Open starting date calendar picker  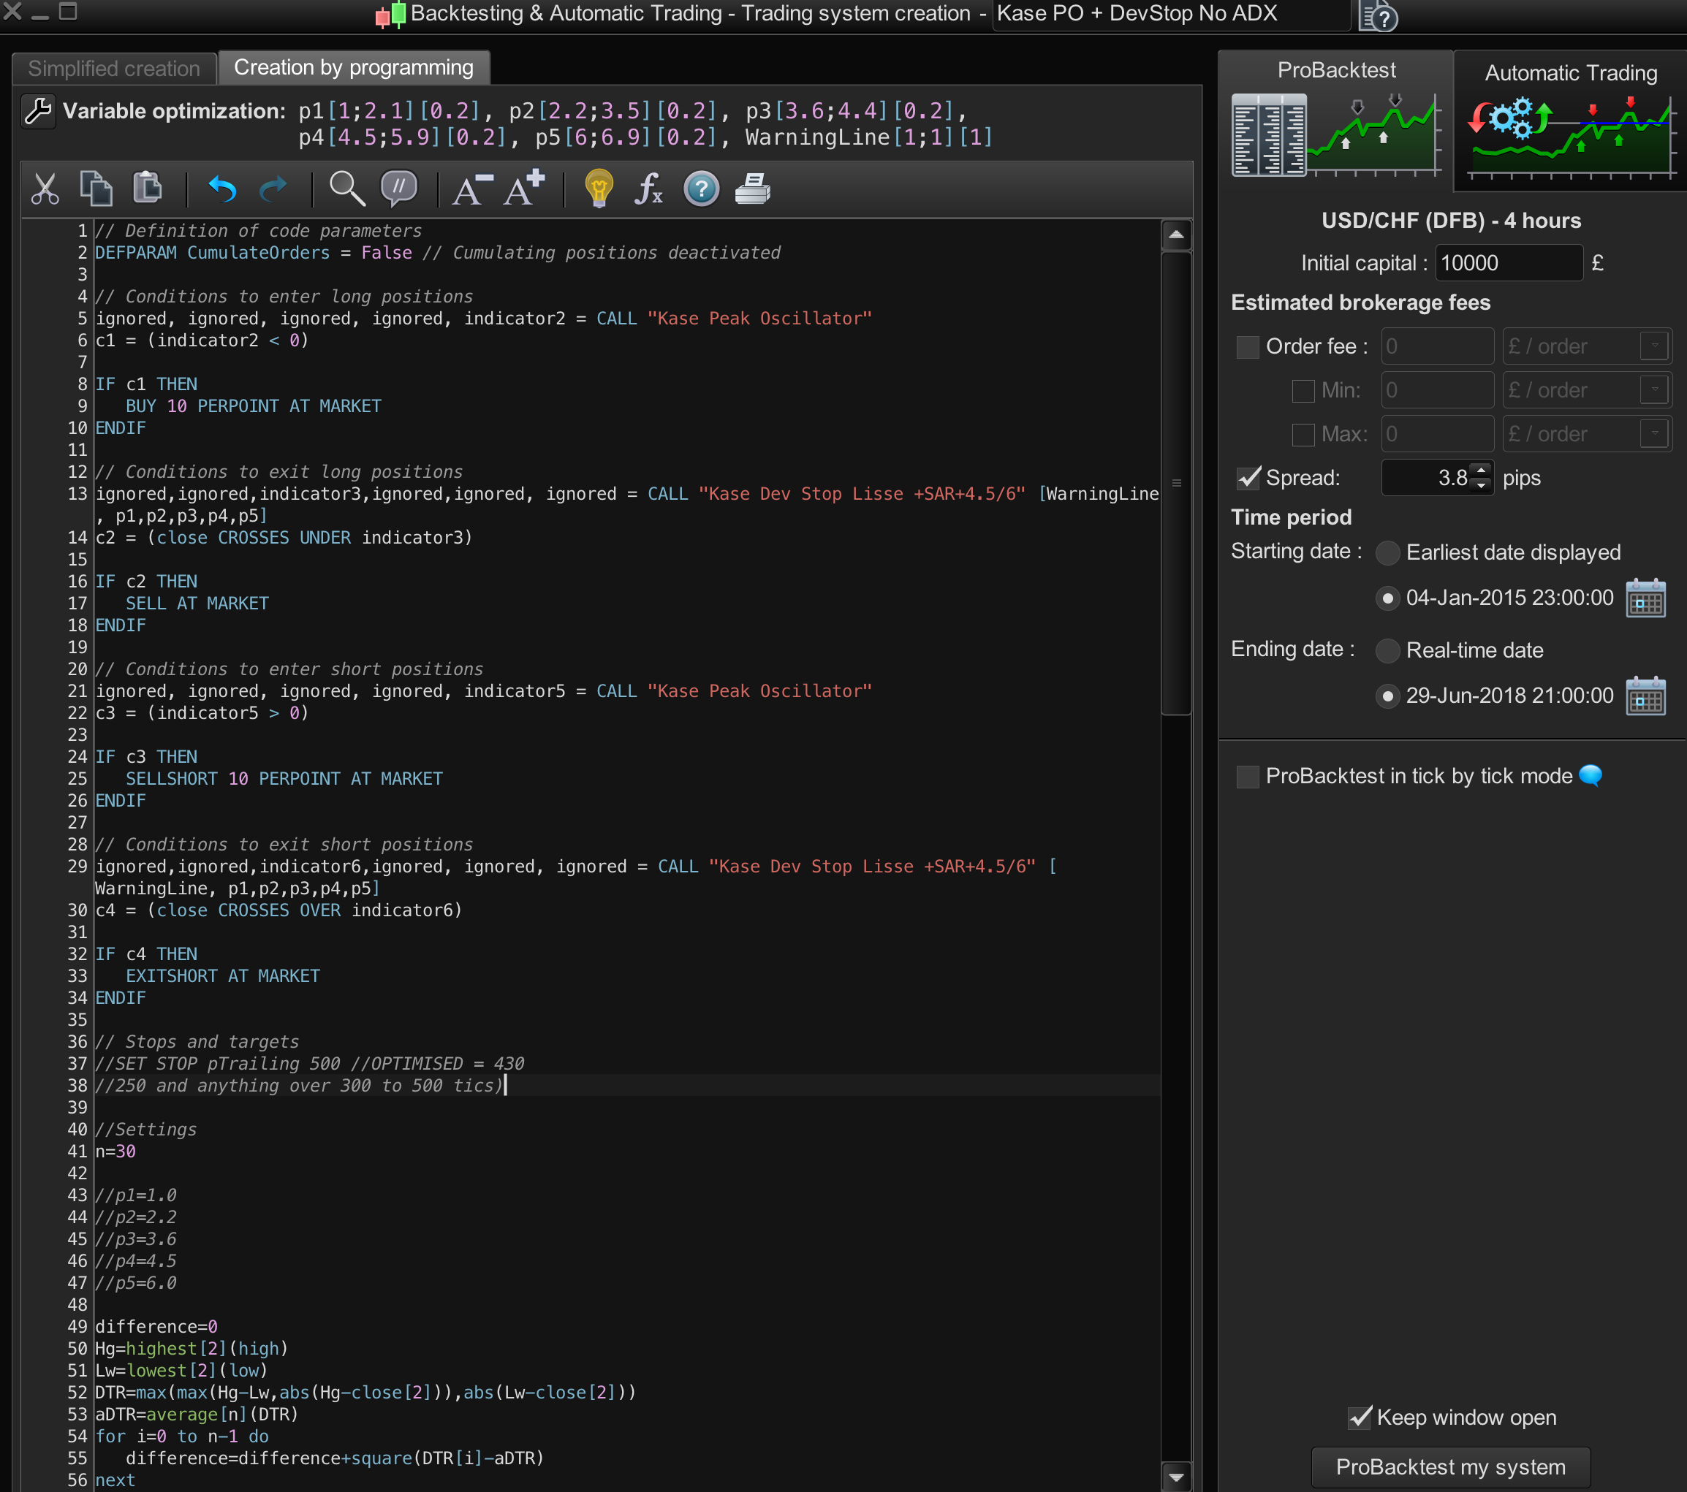click(x=1645, y=598)
